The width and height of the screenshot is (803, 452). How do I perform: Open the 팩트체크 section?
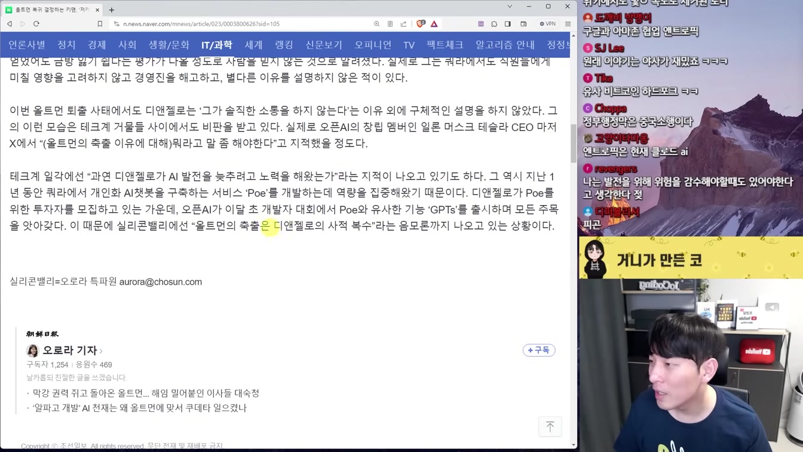click(445, 45)
